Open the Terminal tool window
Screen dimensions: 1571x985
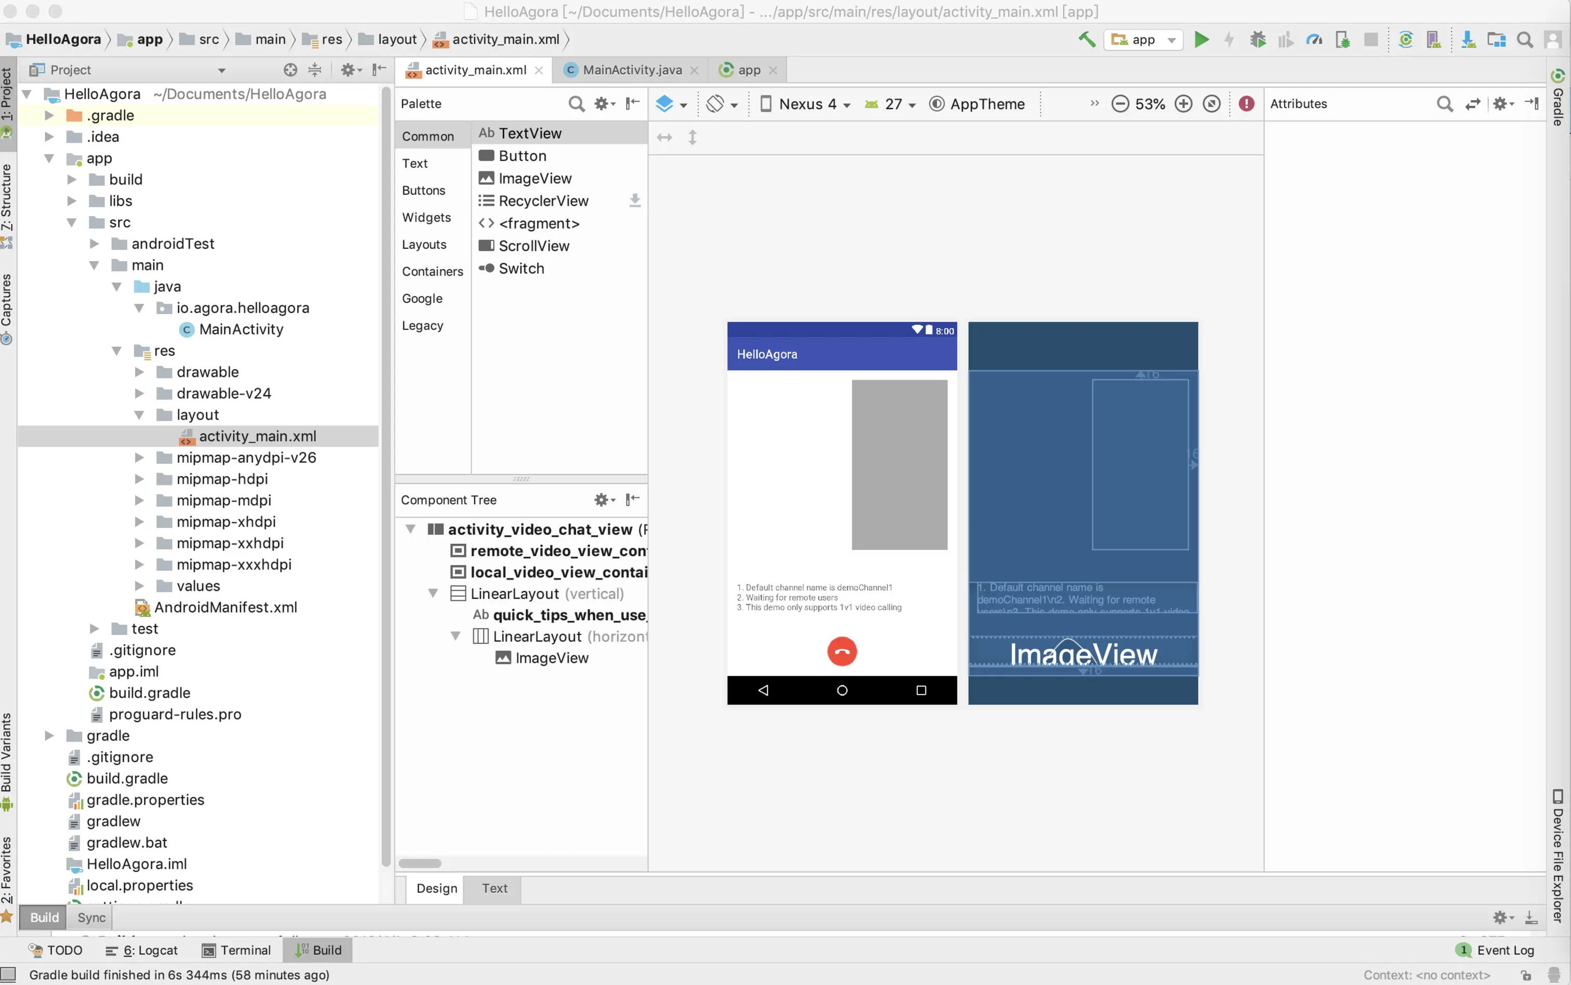coord(236,950)
